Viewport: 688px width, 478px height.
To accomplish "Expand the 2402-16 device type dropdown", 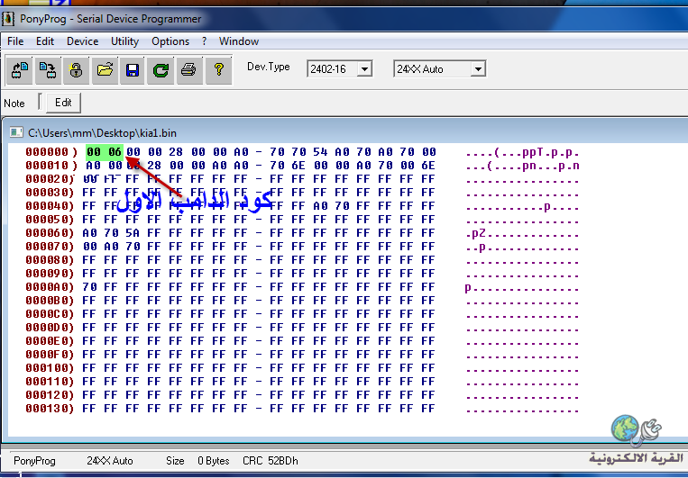I will click(x=364, y=68).
